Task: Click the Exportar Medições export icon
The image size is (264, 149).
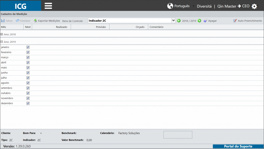Action: 35,21
